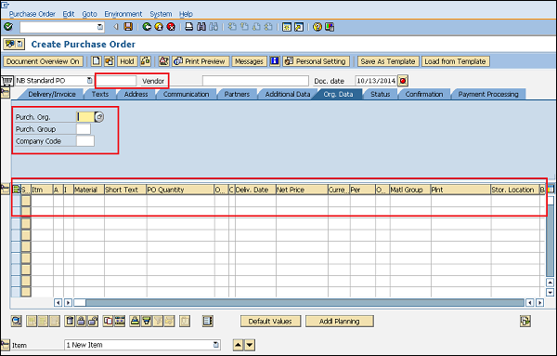Switch to the Payment Processing tab
557x356 pixels.
488,94
